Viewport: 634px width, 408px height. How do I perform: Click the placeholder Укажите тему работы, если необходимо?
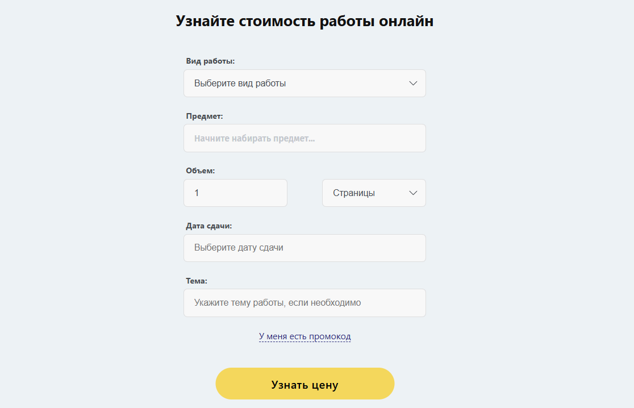click(x=277, y=303)
